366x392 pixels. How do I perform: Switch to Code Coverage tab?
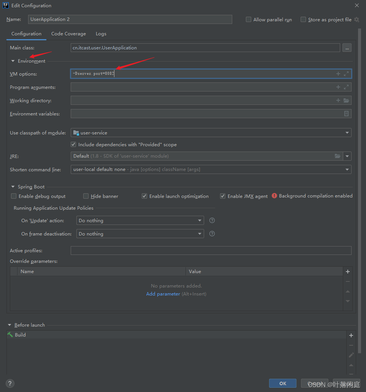(68, 34)
